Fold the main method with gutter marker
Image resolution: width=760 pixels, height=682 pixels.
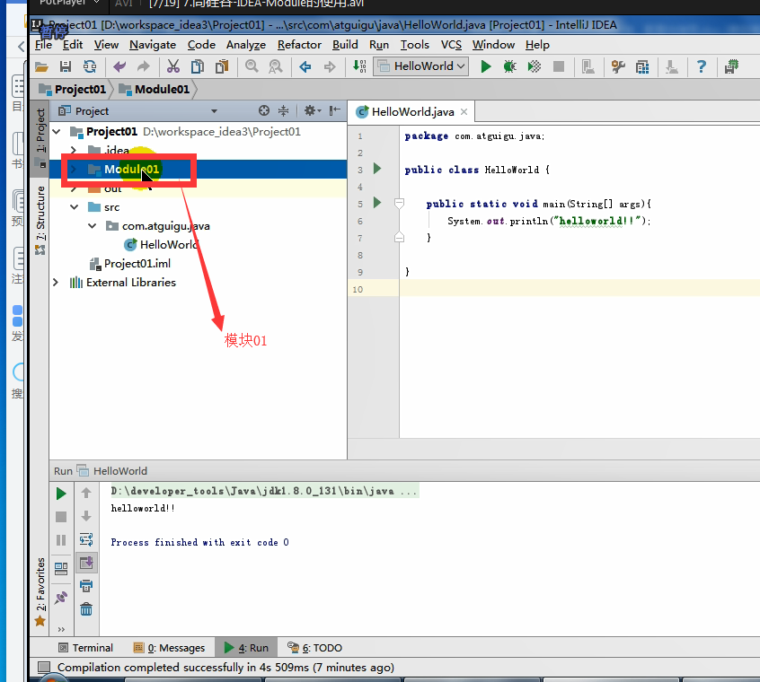tap(400, 204)
